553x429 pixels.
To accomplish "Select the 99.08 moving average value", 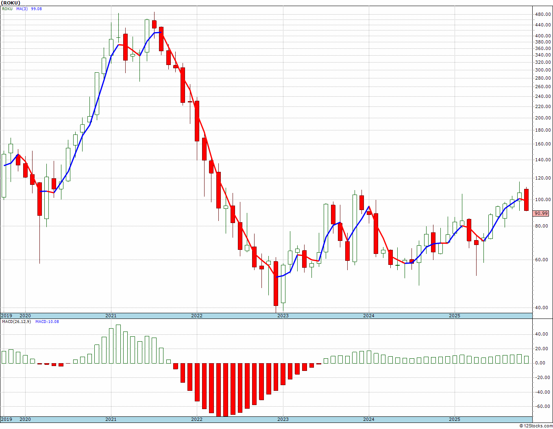I will pos(36,9).
